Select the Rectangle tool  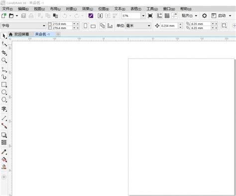coord(4,85)
